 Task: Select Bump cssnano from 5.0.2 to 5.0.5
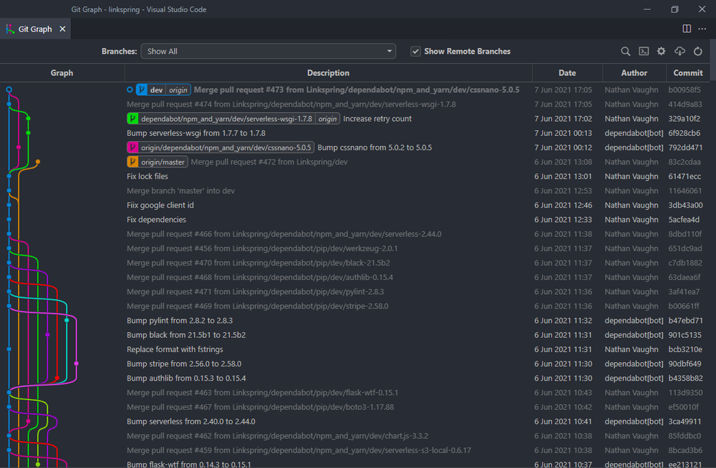pyautogui.click(x=374, y=147)
